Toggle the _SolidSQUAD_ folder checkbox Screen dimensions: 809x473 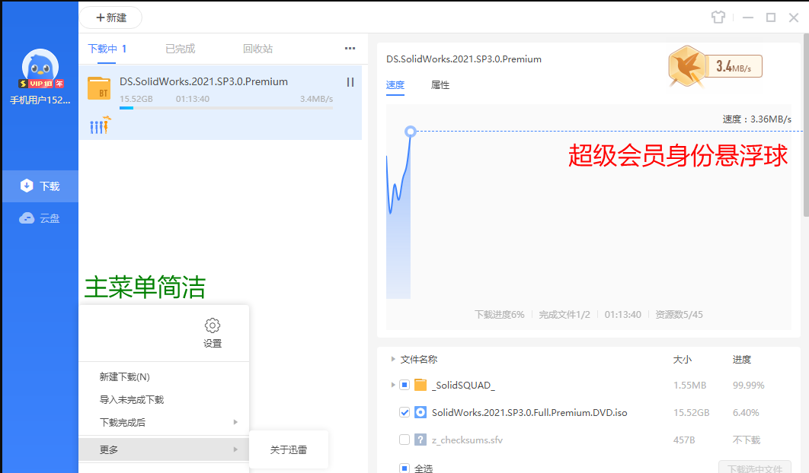pos(404,385)
